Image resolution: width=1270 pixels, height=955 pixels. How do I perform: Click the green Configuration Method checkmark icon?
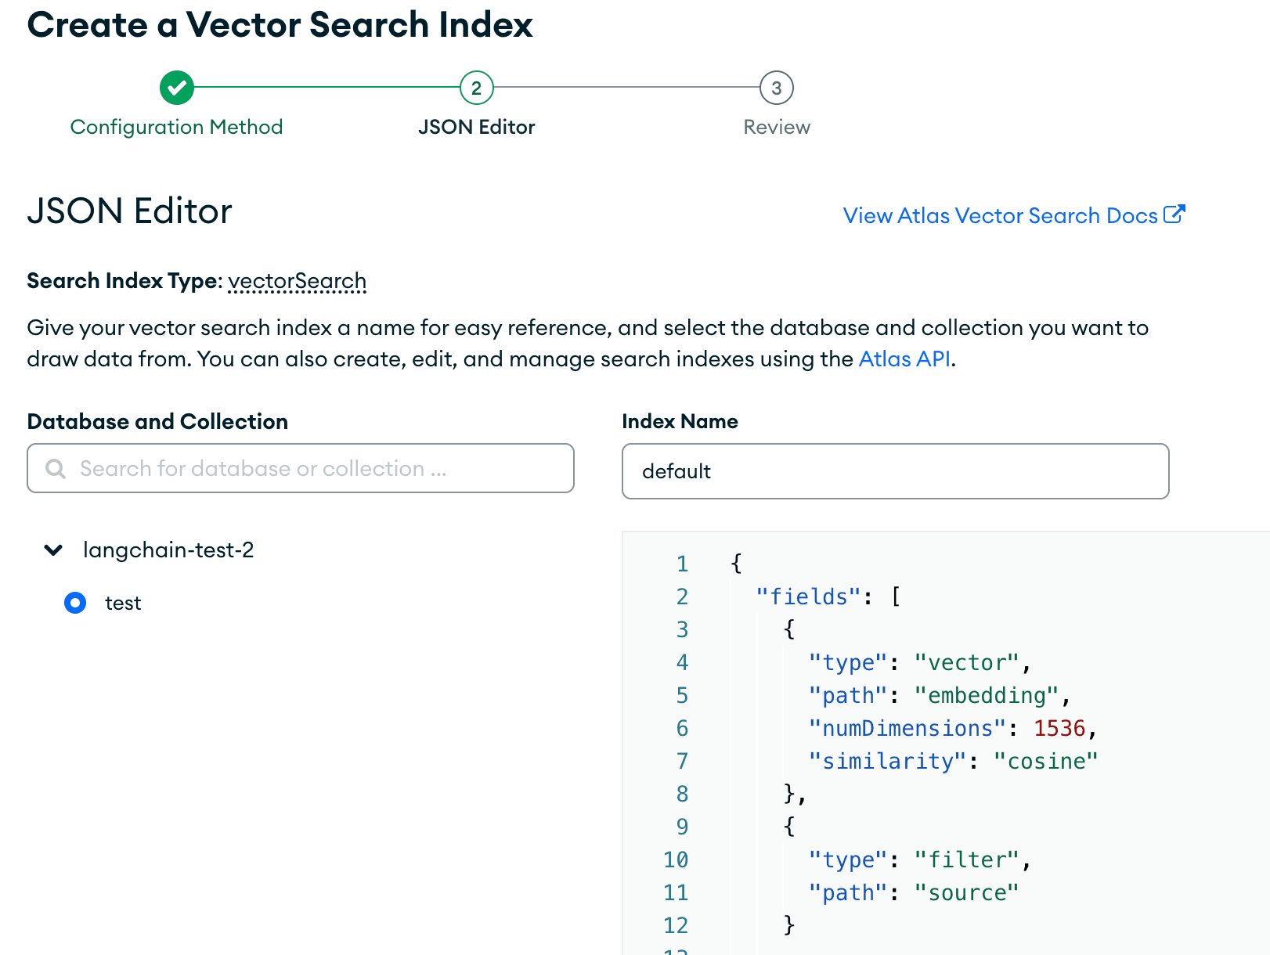[176, 88]
